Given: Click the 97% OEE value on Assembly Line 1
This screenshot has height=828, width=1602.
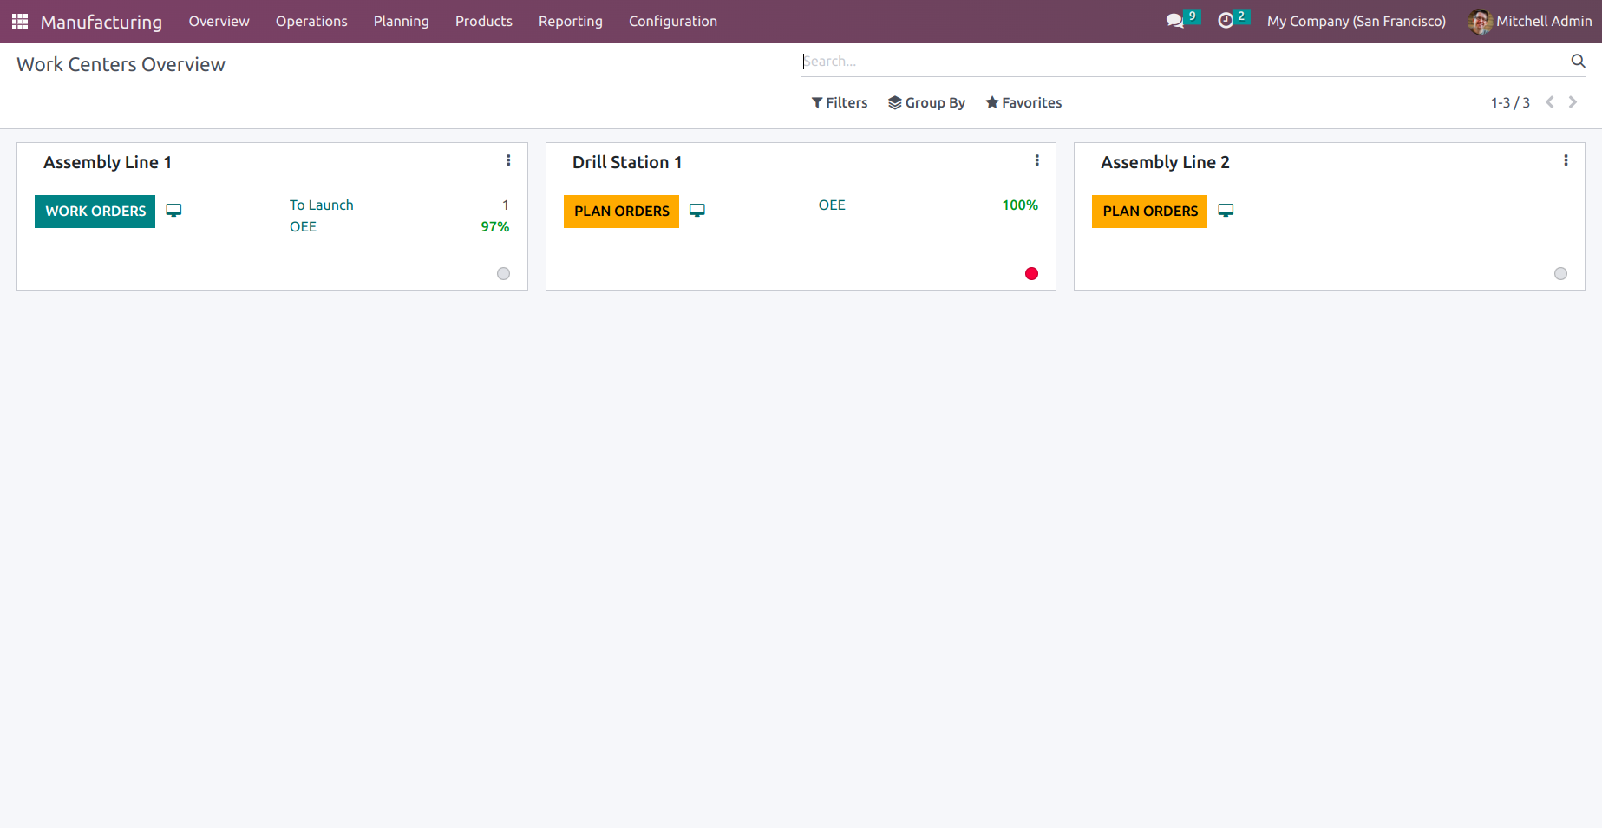Looking at the screenshot, I should click(494, 226).
